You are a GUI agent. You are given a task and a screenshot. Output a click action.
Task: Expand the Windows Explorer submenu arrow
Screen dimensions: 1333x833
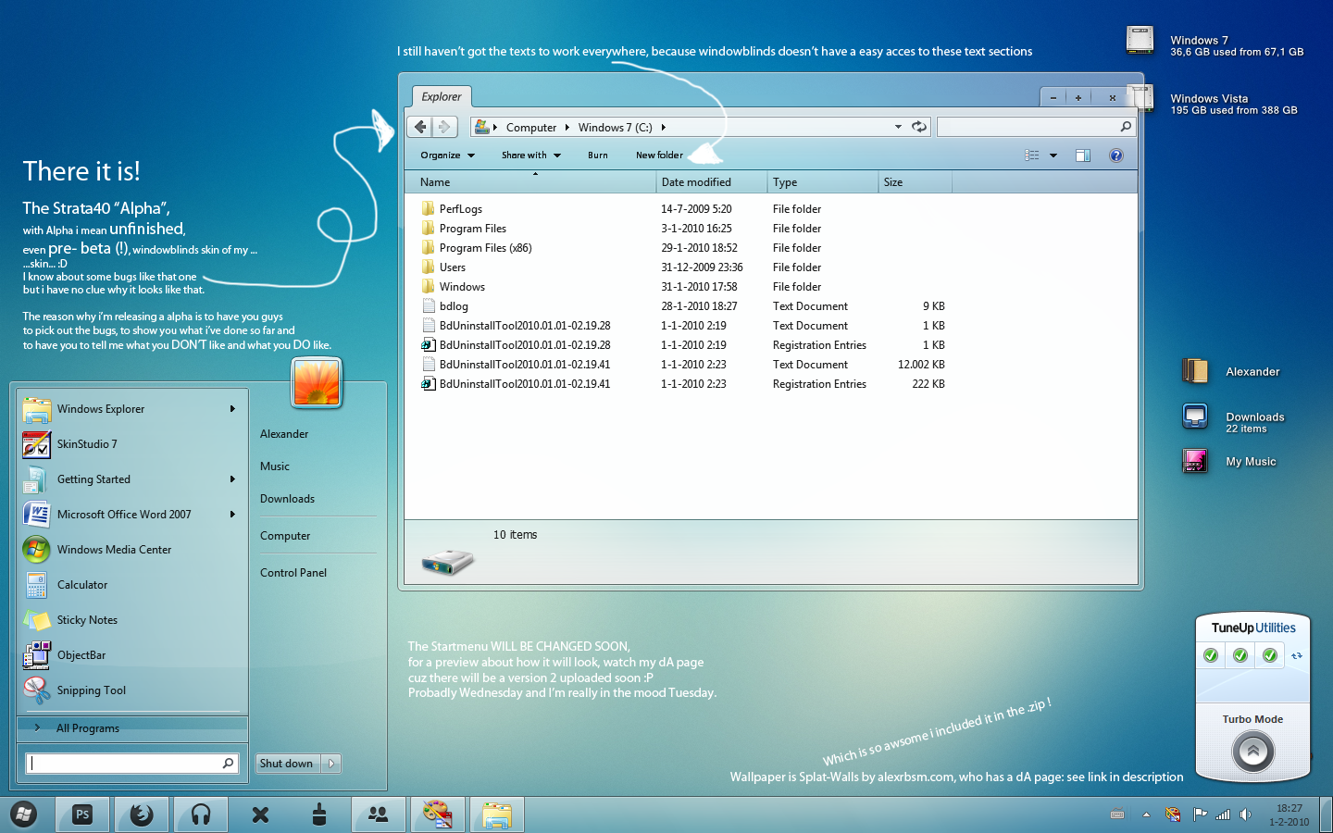[x=232, y=408]
